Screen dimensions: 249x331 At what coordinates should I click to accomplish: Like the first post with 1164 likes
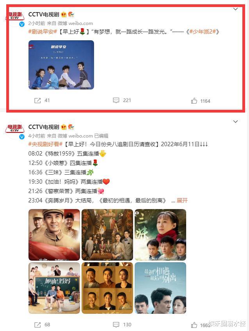pyautogui.click(x=194, y=101)
